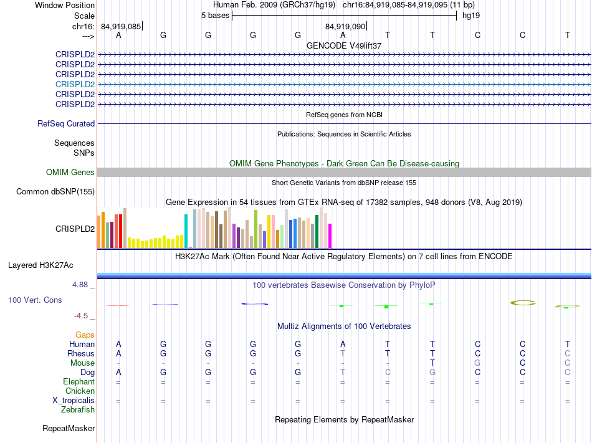Viewport: 592px width, 443px height.
Task: Open the Layered H3K27Ac track label
Action: [x=41, y=265]
